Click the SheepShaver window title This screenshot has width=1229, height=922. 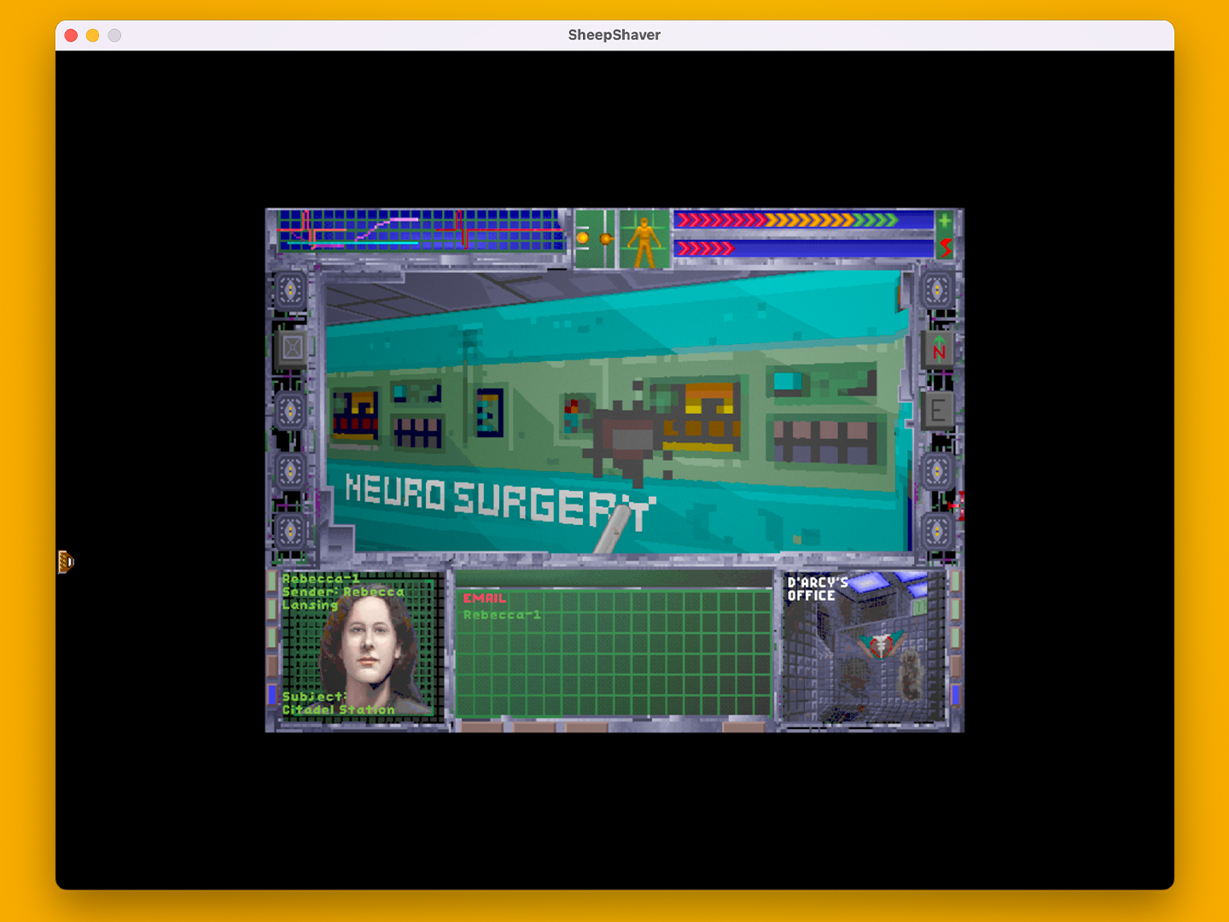[x=614, y=35]
